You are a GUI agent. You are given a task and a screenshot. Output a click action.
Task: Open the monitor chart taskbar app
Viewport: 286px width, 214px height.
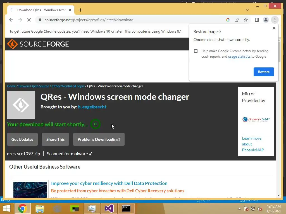(92, 208)
